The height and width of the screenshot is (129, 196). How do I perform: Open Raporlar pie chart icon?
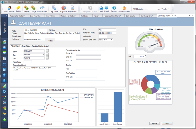(64, 9)
